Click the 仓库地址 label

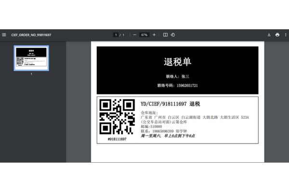coord(149,113)
